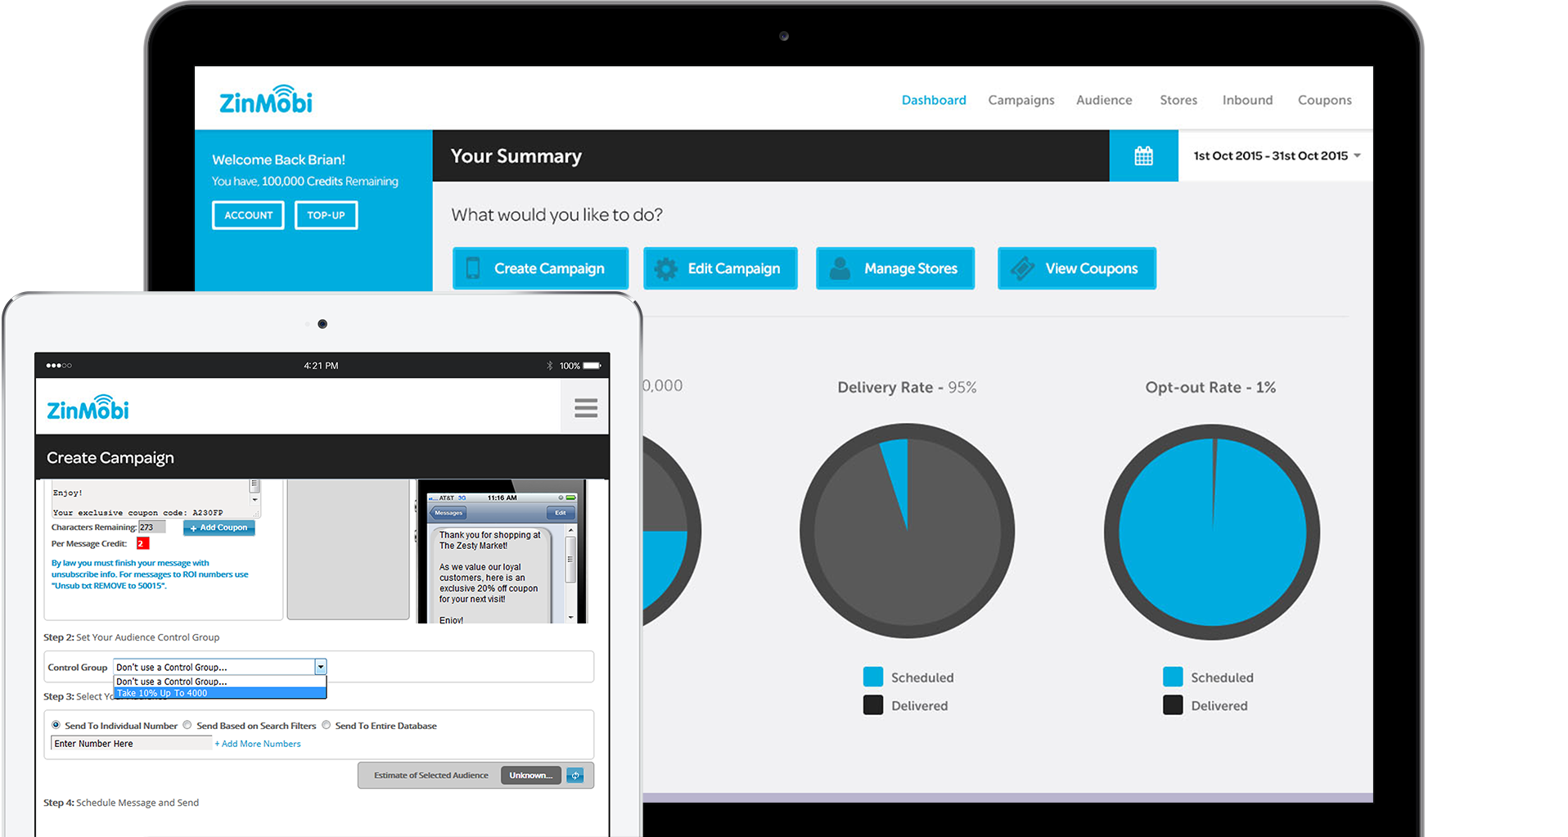Viewport: 1568px width, 837px height.
Task: Open the Dashboard nav tab
Action: pyautogui.click(x=934, y=100)
